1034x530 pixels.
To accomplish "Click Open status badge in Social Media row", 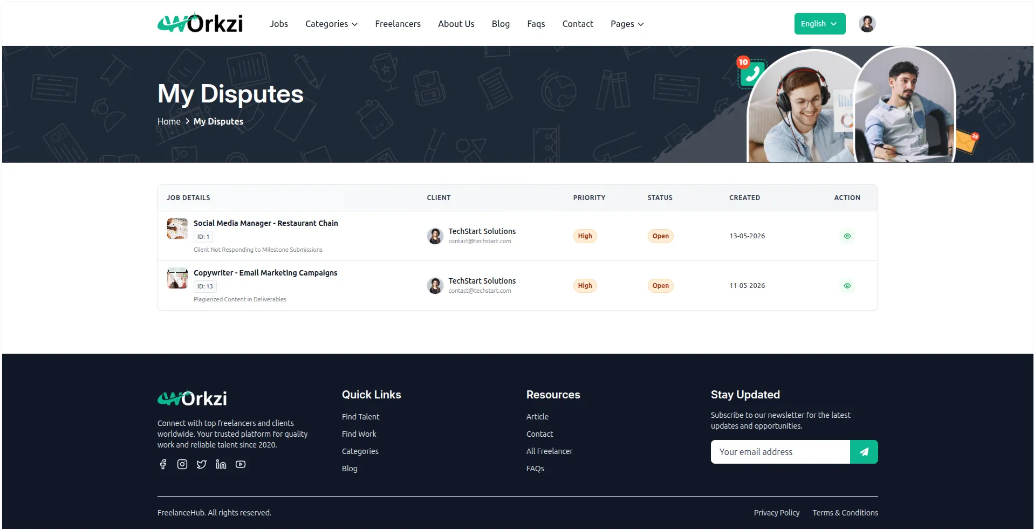I will click(660, 236).
